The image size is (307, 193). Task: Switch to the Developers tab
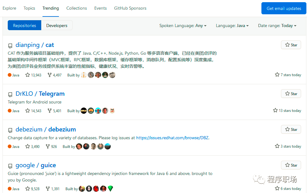57,25
